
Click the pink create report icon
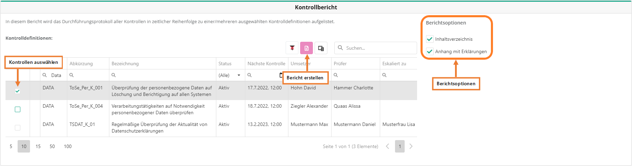tap(306, 48)
